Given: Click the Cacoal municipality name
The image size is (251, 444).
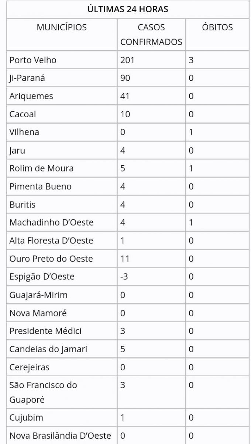Looking at the screenshot, I should 23,114.
